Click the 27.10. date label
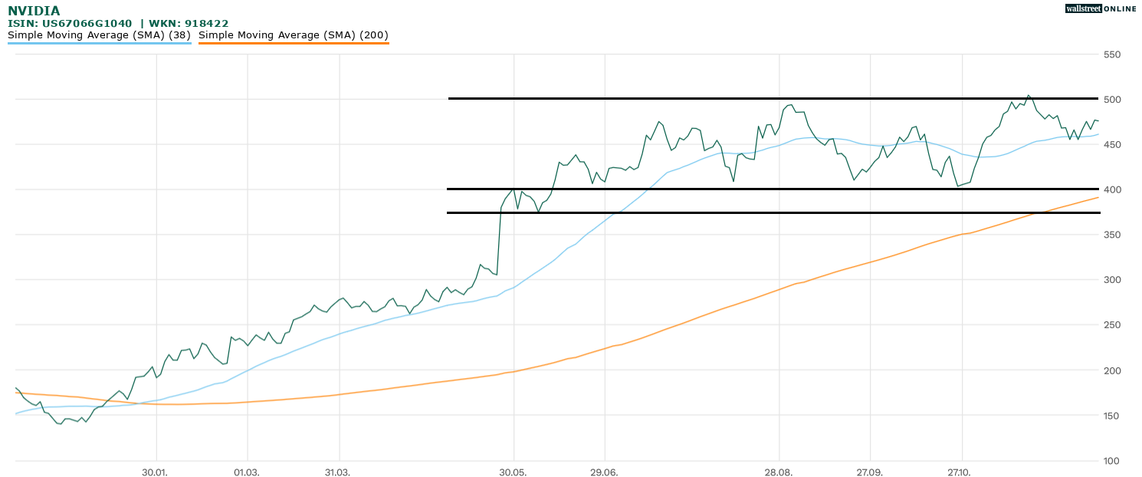Image resolution: width=1142 pixels, height=477 pixels. click(x=960, y=472)
